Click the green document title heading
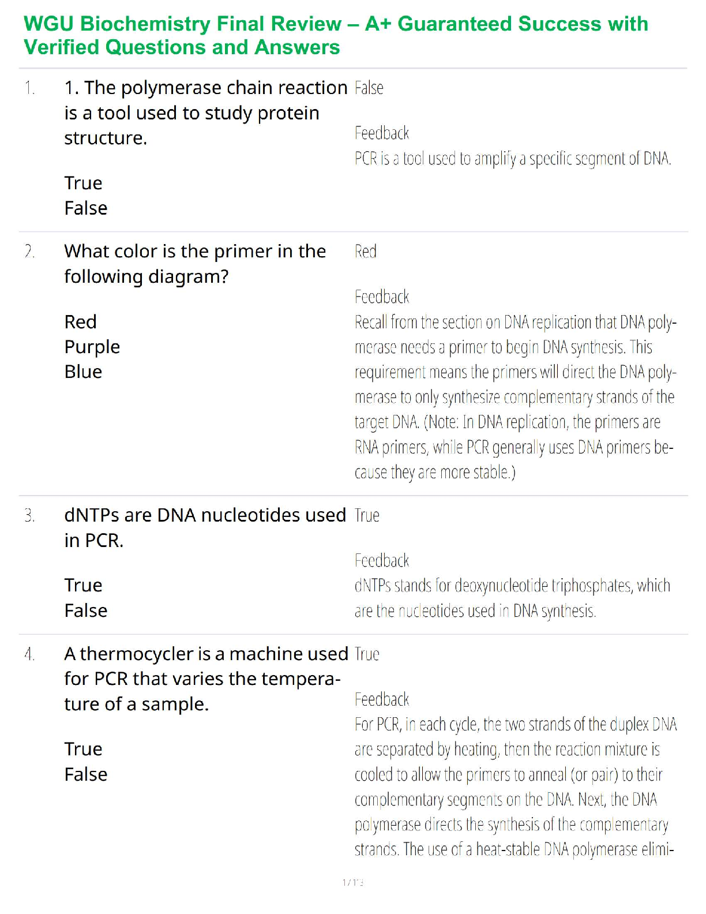This screenshot has width=706, height=914. click(336, 35)
